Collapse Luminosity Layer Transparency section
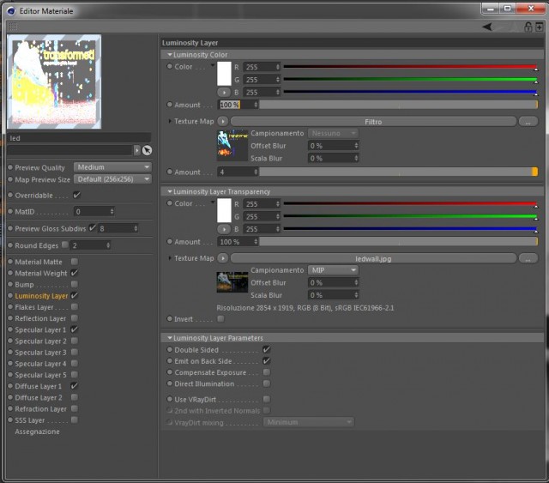This screenshot has width=549, height=483. 170,191
